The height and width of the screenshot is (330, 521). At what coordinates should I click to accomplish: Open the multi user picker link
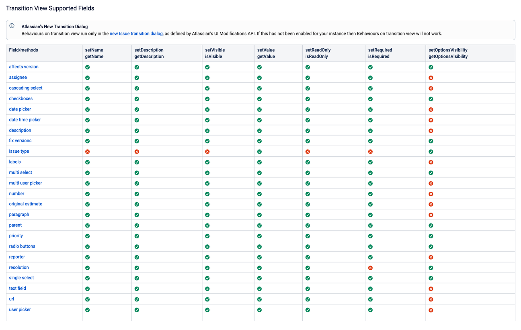pyautogui.click(x=25, y=183)
